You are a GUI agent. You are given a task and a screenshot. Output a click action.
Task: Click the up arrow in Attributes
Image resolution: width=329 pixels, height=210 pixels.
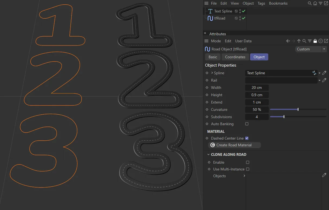click(299, 41)
